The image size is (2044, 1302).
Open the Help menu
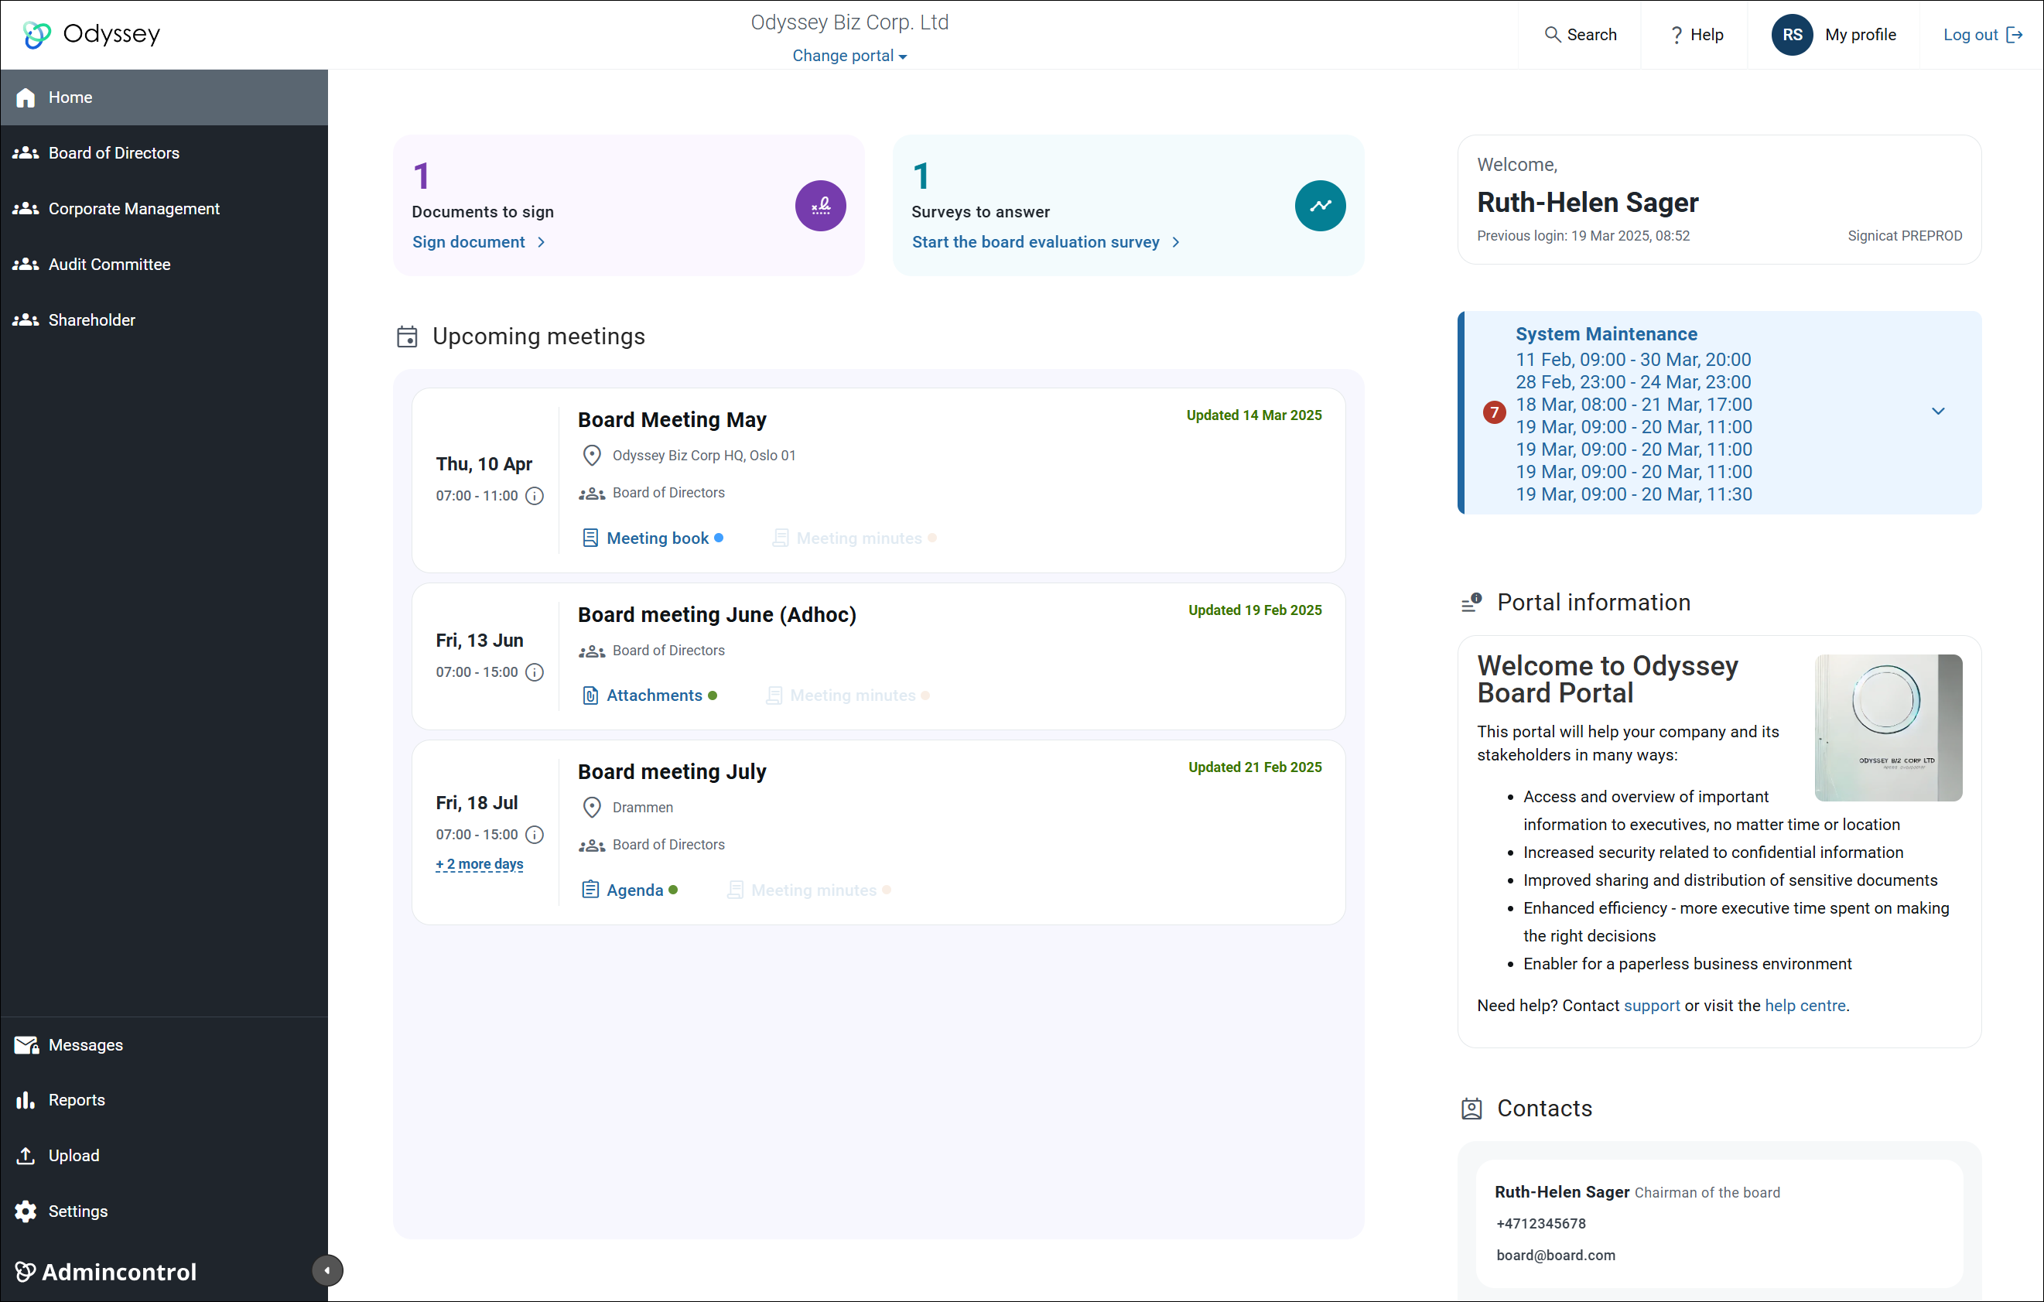(x=1696, y=35)
